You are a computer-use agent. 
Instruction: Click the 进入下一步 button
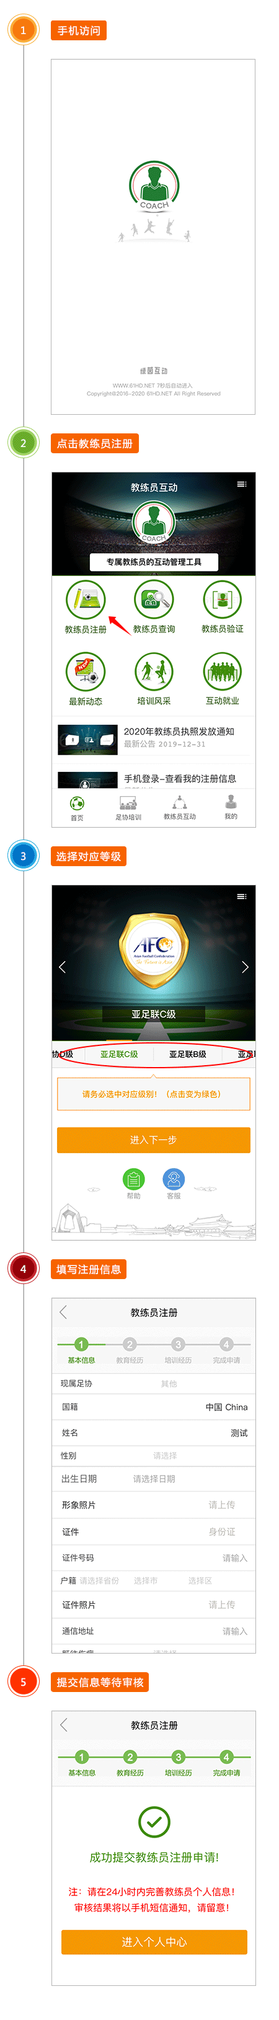154,1140
